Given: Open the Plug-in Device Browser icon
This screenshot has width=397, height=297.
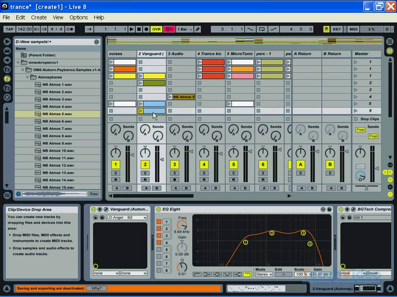Looking at the screenshot, I should pos(7,60).
